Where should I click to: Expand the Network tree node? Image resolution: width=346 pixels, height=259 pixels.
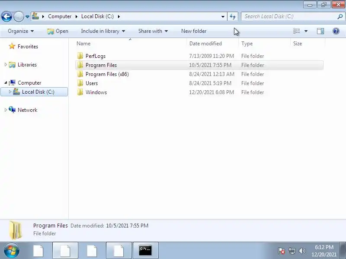click(6, 110)
